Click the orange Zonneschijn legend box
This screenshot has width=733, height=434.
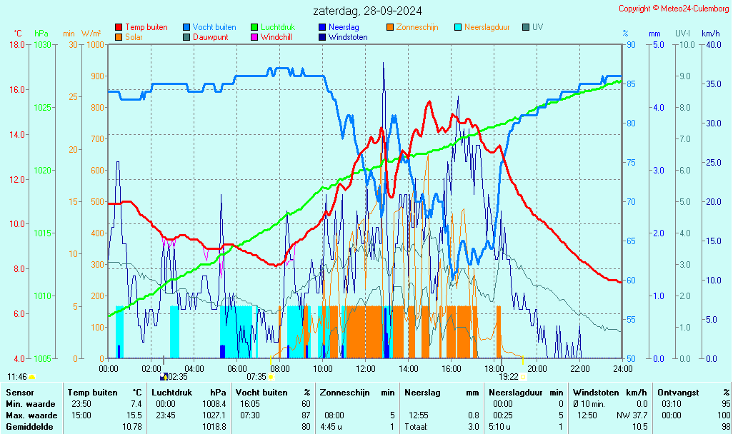390,27
